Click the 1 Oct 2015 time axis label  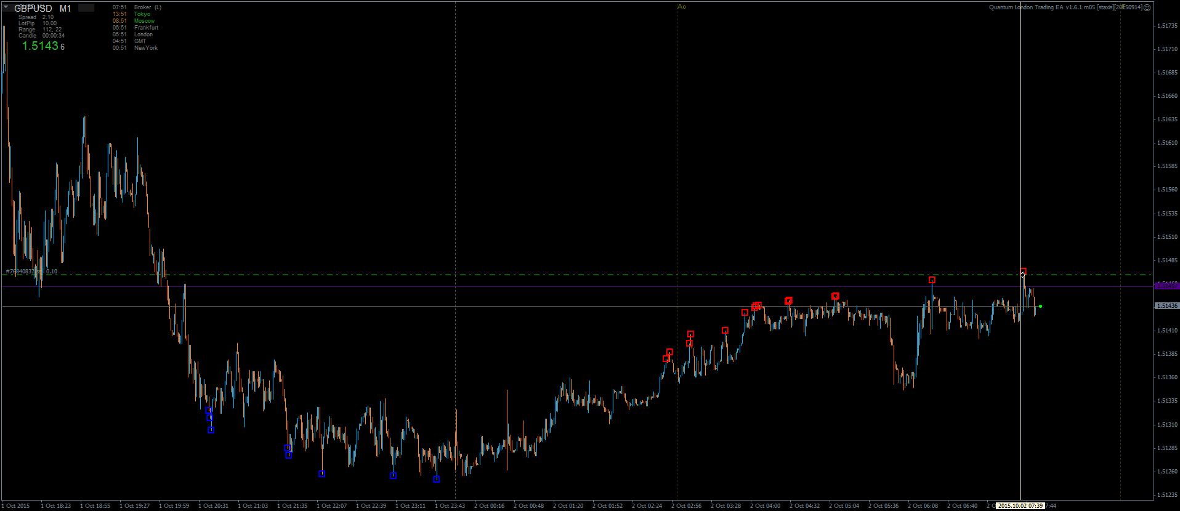[x=15, y=506]
